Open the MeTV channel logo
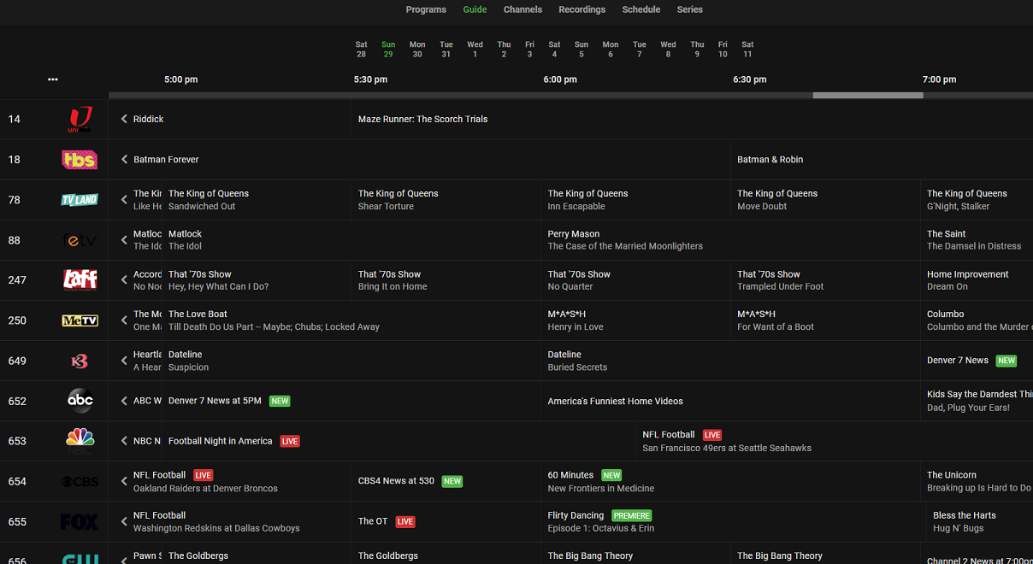The height and width of the screenshot is (564, 1033). coord(80,320)
